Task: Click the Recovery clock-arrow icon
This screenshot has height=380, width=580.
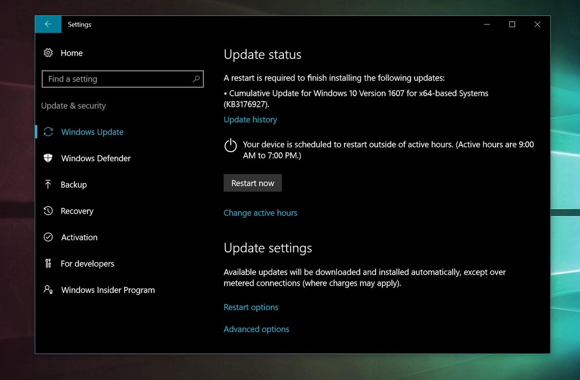Action: tap(48, 211)
